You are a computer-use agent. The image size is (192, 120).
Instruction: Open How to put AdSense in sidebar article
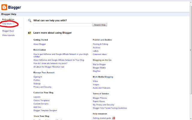pos(61,55)
